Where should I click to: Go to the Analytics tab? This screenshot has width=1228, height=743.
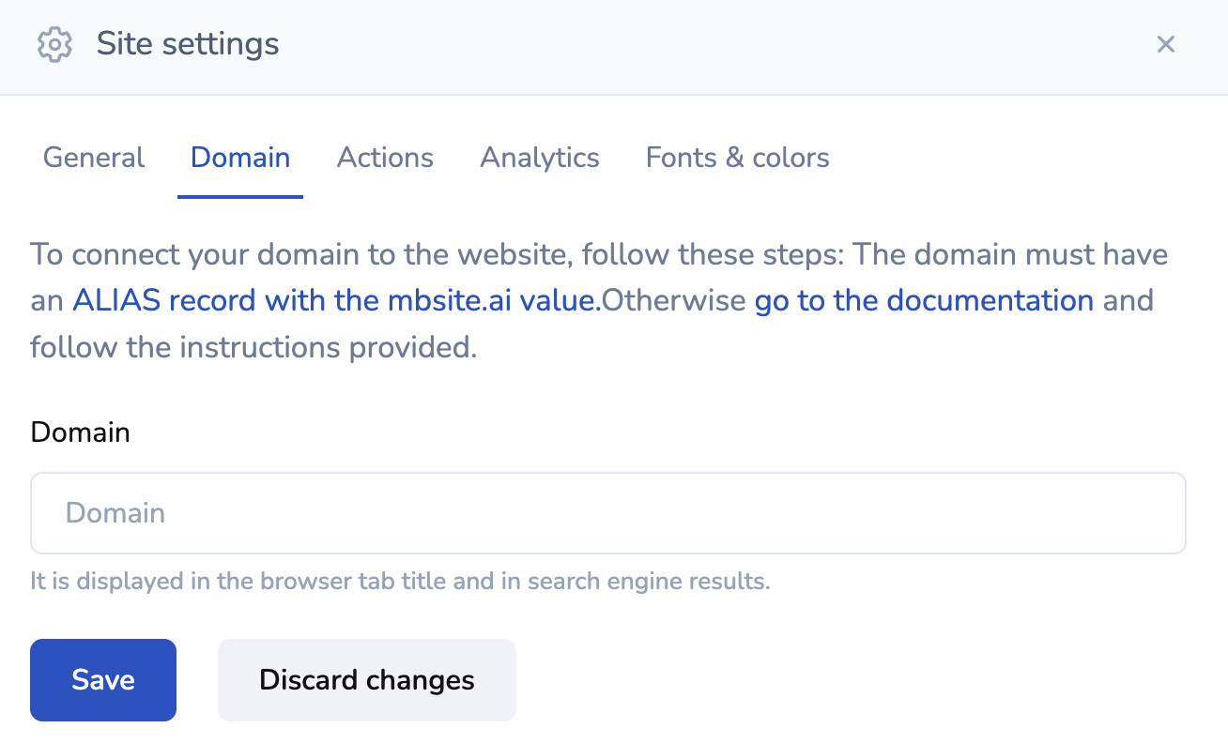click(x=540, y=158)
